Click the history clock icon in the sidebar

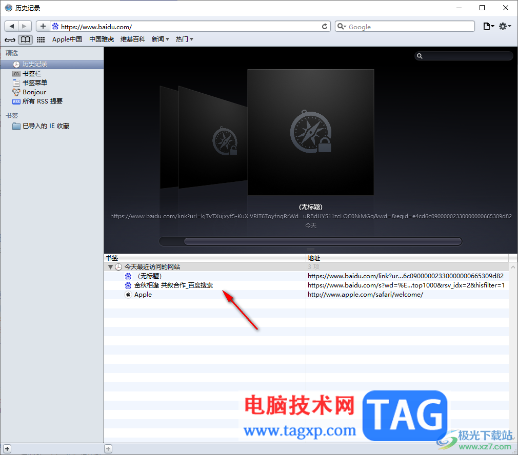[x=16, y=64]
